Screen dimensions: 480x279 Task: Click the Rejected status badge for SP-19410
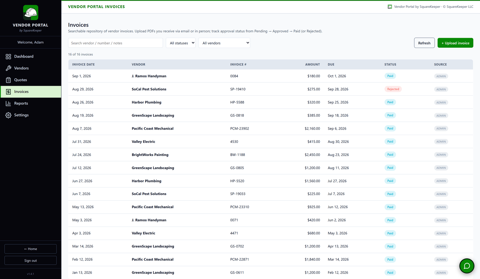pos(393,89)
